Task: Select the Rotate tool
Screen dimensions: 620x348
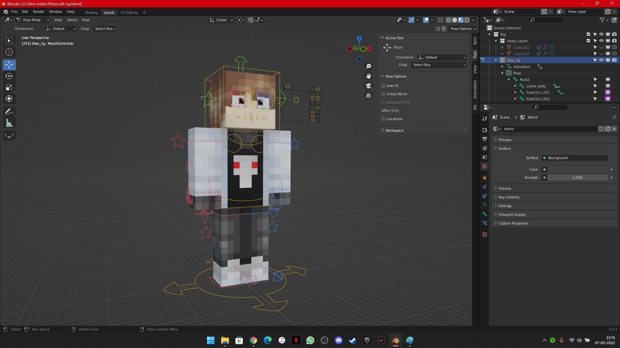Action: [x=9, y=76]
